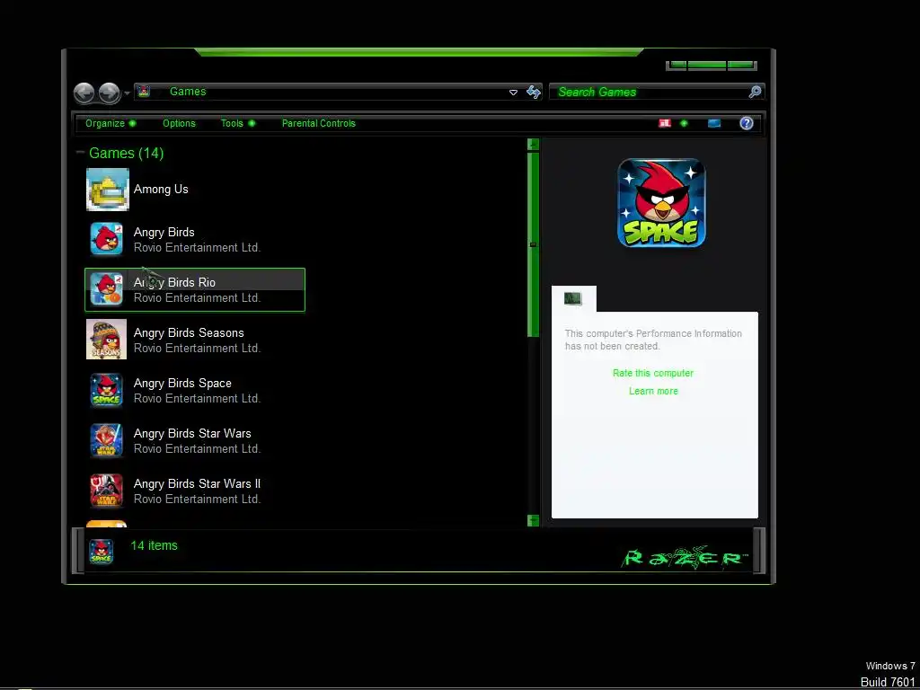
Task: Minimize the Games window
Action: tap(677, 65)
